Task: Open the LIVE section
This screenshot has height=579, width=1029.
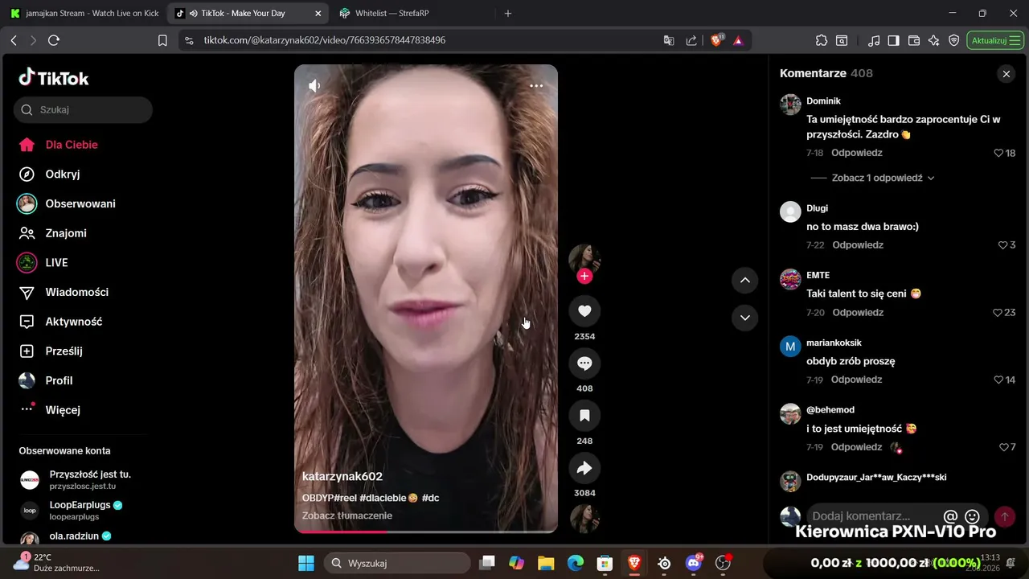Action: tap(43, 262)
